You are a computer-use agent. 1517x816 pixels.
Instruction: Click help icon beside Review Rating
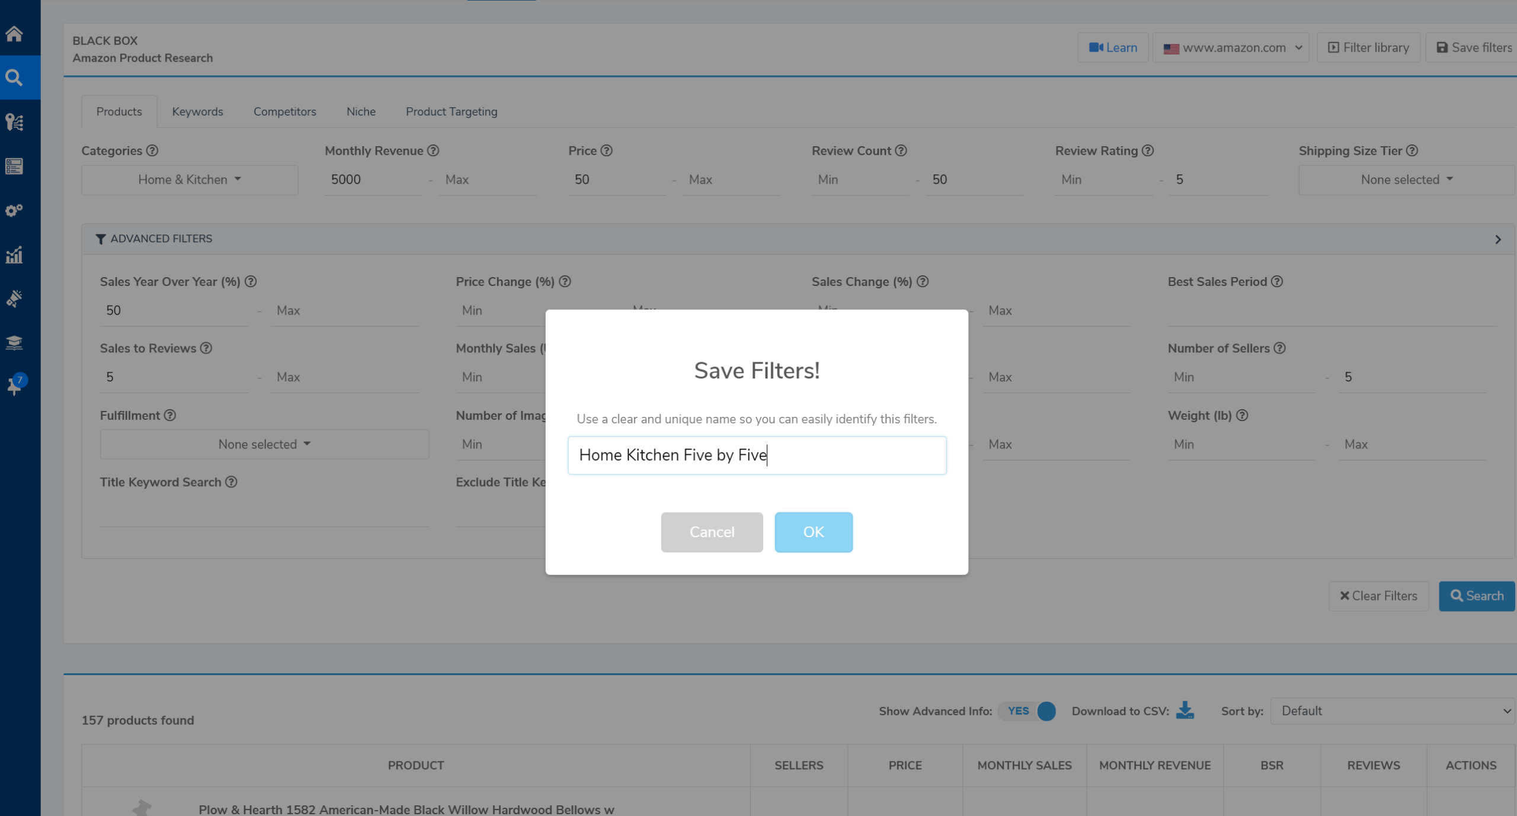[x=1148, y=150]
